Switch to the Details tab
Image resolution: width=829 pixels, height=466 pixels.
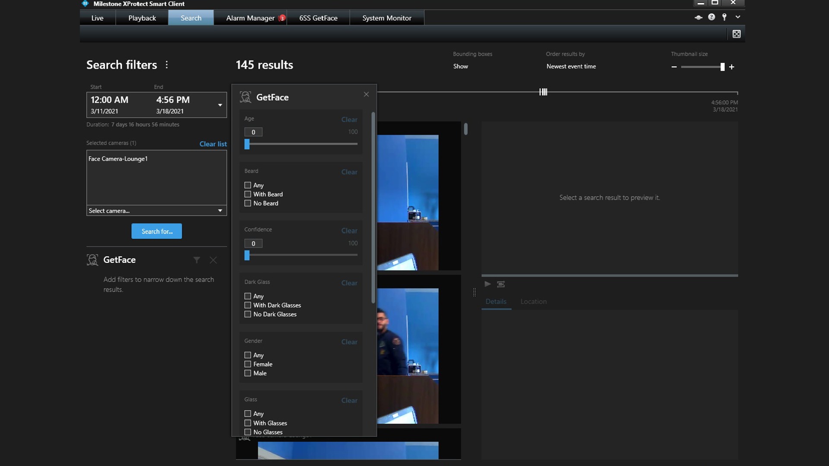point(496,302)
